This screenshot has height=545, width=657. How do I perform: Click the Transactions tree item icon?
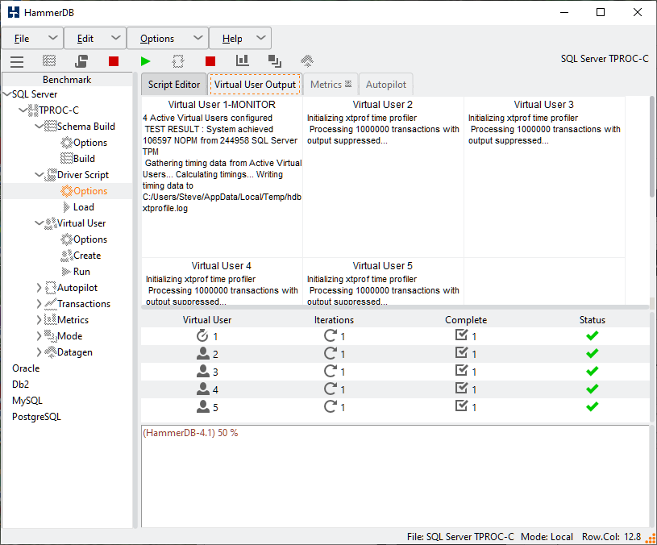[x=50, y=304]
